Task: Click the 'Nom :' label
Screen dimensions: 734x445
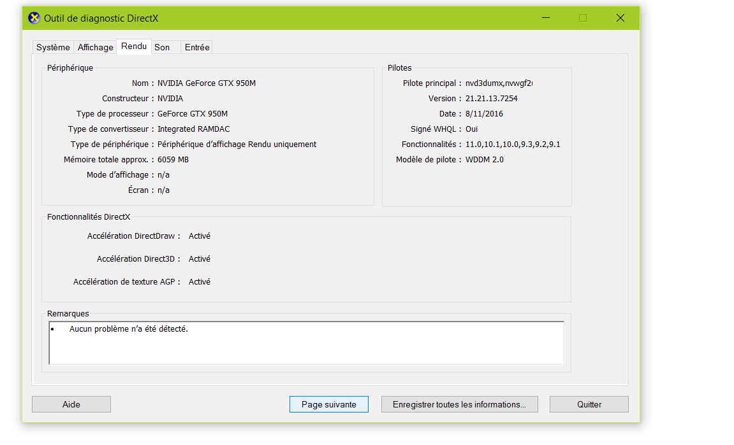Action: [x=142, y=83]
